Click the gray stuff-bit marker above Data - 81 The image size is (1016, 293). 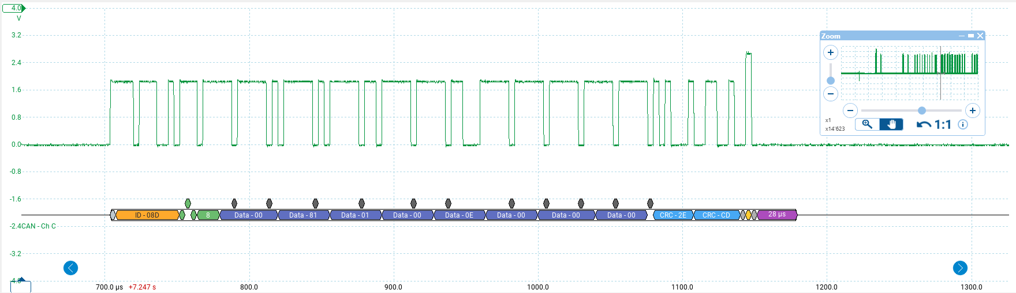tap(315, 203)
